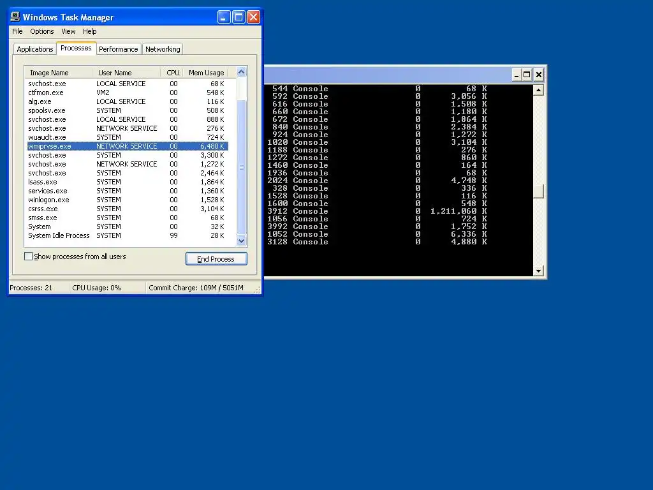Open the Help menu

pos(89,31)
